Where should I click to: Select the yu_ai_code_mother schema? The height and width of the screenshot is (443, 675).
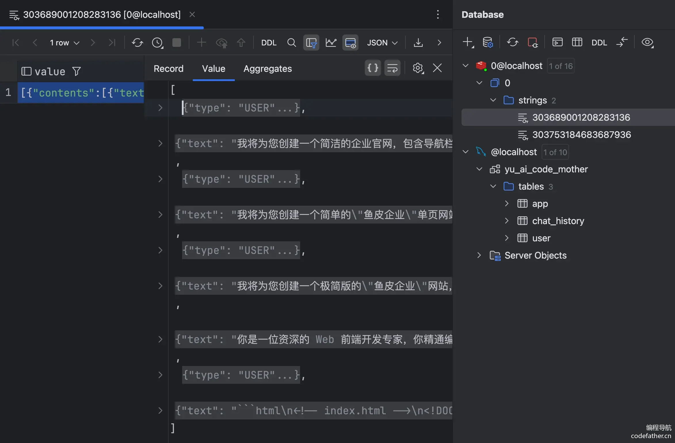coord(546,169)
